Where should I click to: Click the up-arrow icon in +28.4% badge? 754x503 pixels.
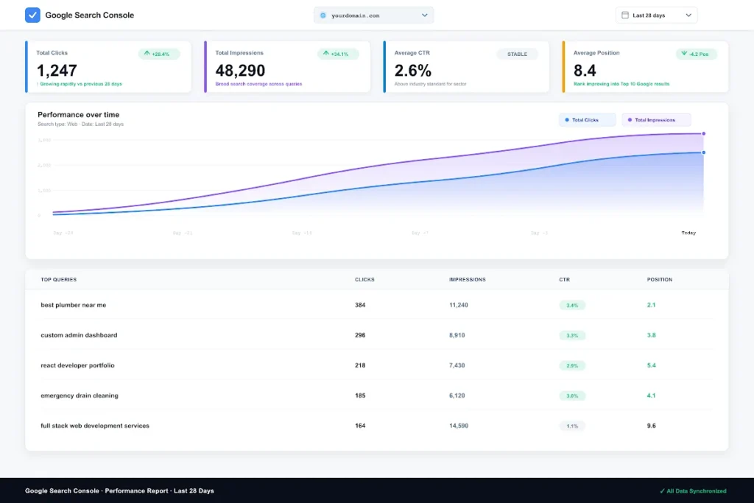click(147, 53)
